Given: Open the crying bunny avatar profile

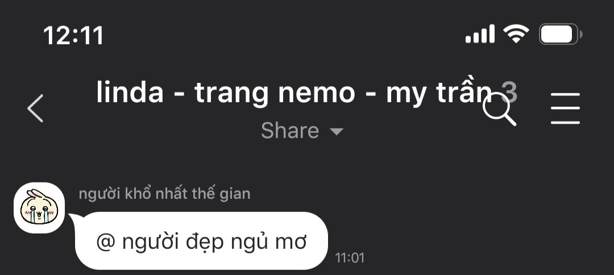Looking at the screenshot, I should (x=39, y=208).
